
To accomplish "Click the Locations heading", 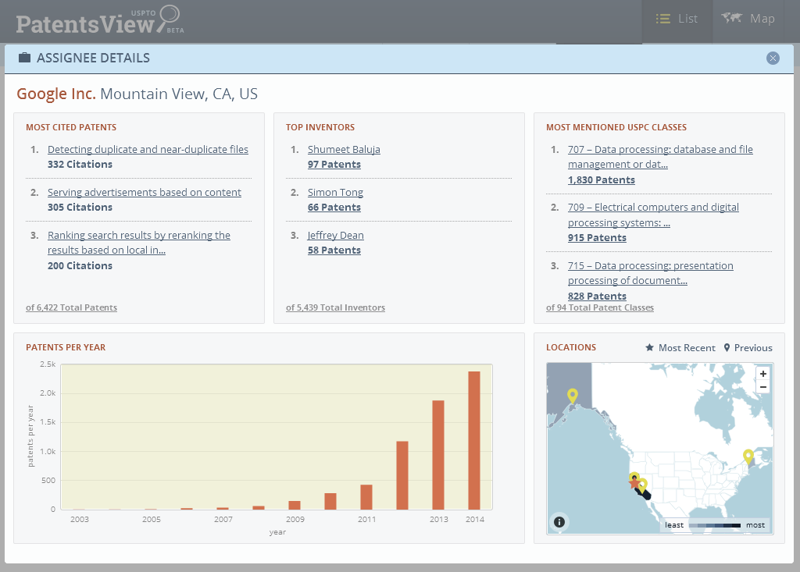I will point(571,348).
